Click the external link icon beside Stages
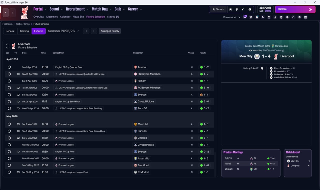Viewport: 320px width, 190px height. coord(117,17)
